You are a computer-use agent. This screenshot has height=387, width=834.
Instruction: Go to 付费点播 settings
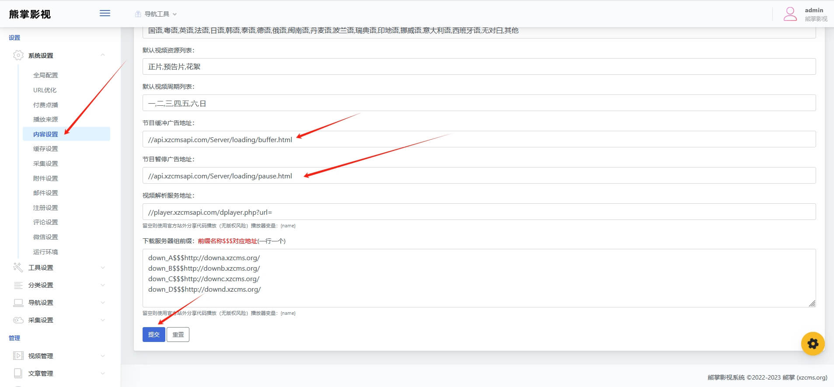point(45,105)
